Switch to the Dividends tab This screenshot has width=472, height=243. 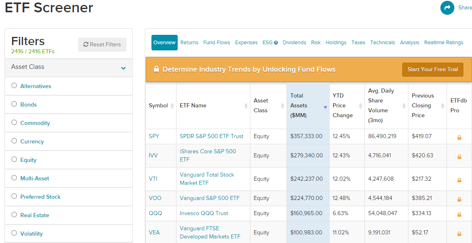pyautogui.click(x=294, y=43)
